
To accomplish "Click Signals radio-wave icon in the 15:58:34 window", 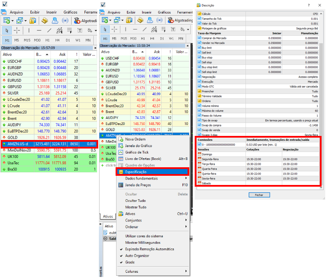I will pos(160,20).
